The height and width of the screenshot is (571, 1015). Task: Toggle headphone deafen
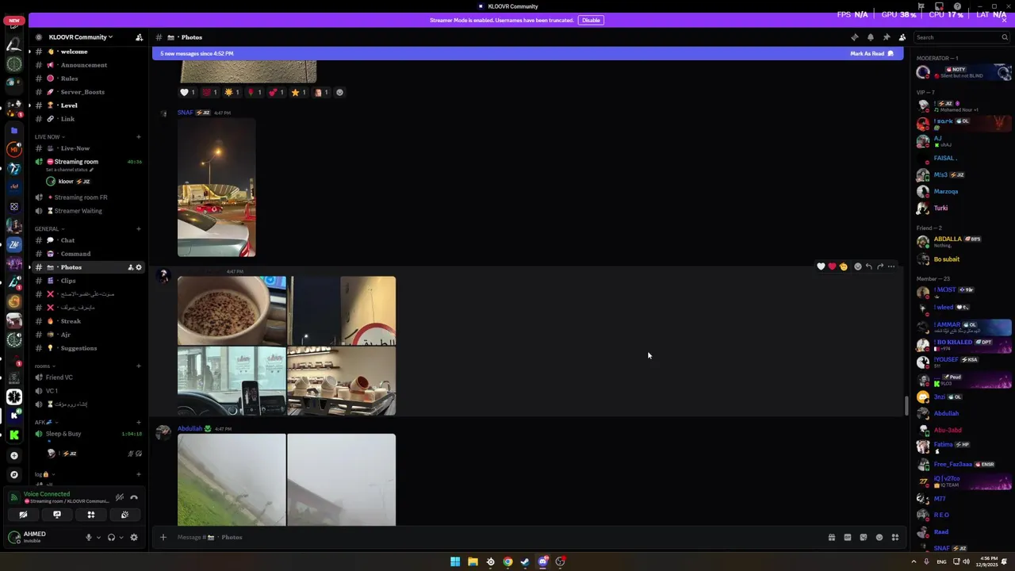pyautogui.click(x=111, y=537)
